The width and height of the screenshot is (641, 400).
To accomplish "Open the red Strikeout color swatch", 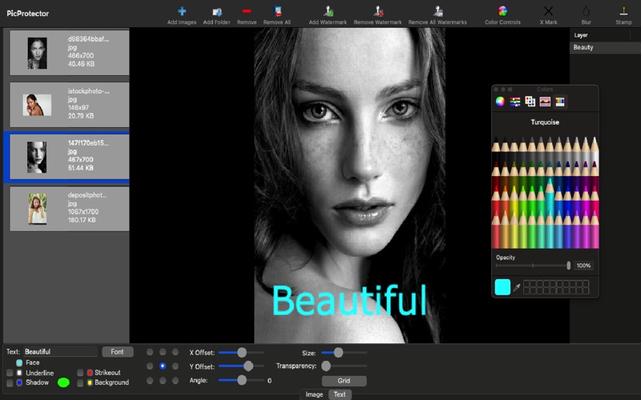I will (90, 373).
